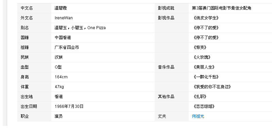Click the film title 《俏皮女学生》
This screenshot has width=272, height=136.
tap(205, 18)
